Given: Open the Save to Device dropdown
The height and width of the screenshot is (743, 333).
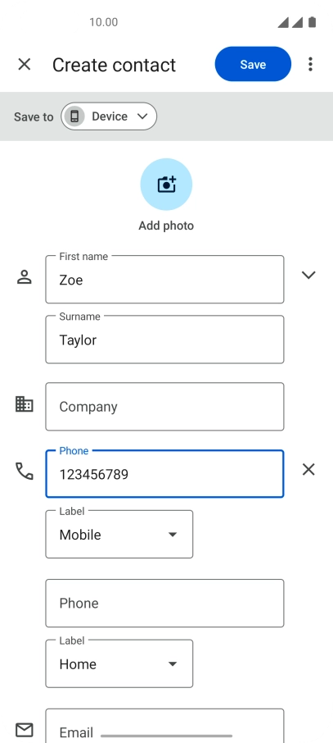Looking at the screenshot, I should click(109, 116).
